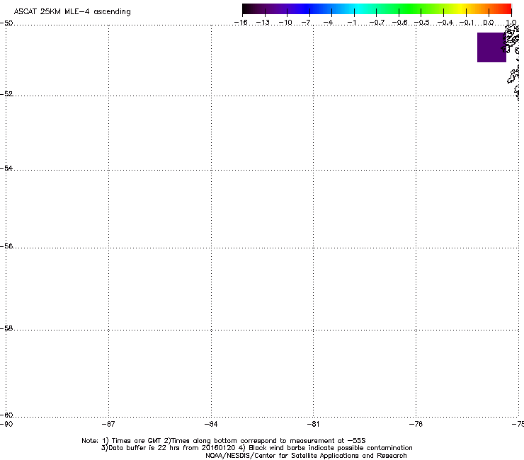Click the -90 longitude axis label
This screenshot has width=524, height=460.
coord(6,424)
